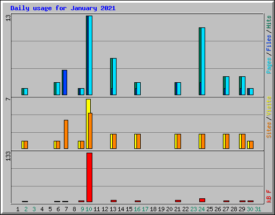275x215 pixels.
Task: Click day label '20' on x-axis
Action: pyautogui.click(x=169, y=209)
